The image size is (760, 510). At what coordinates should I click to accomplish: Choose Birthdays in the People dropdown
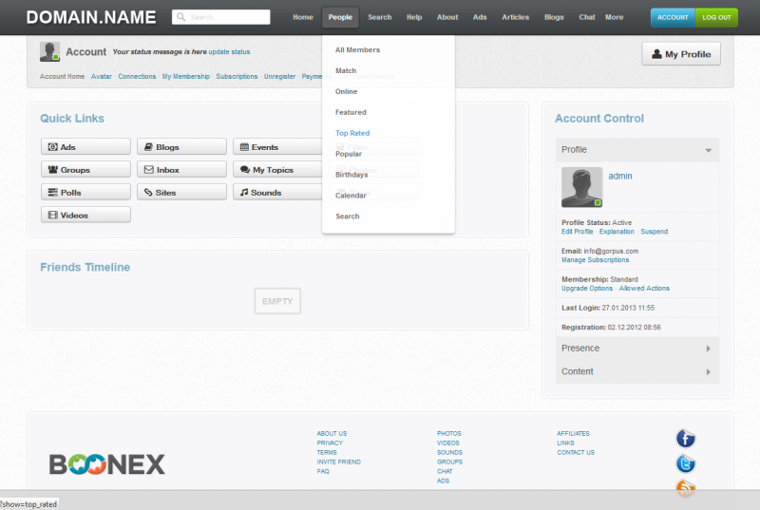(x=351, y=175)
